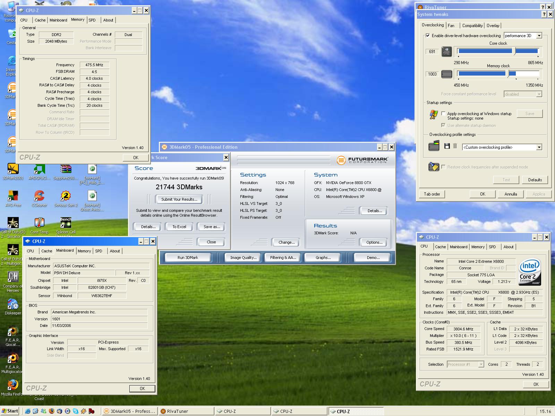Click the core clock value field showing 691
Image resolution: width=555 pixels, height=416 pixels.
[x=432, y=52]
